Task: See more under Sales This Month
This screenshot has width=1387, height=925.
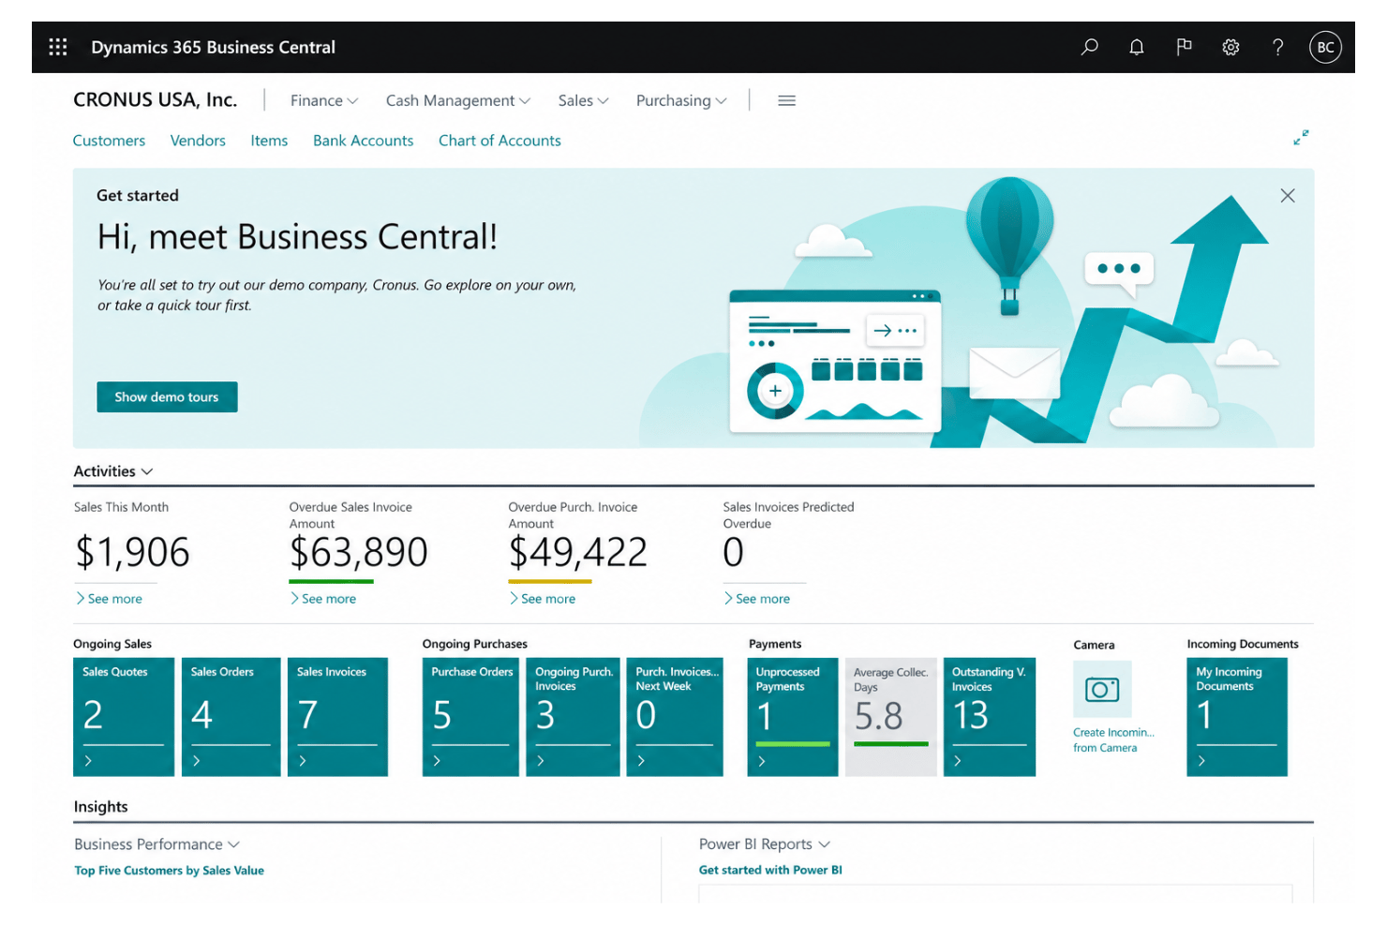Action: click(x=109, y=599)
